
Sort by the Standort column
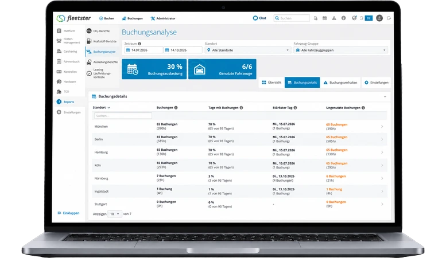[101, 108]
